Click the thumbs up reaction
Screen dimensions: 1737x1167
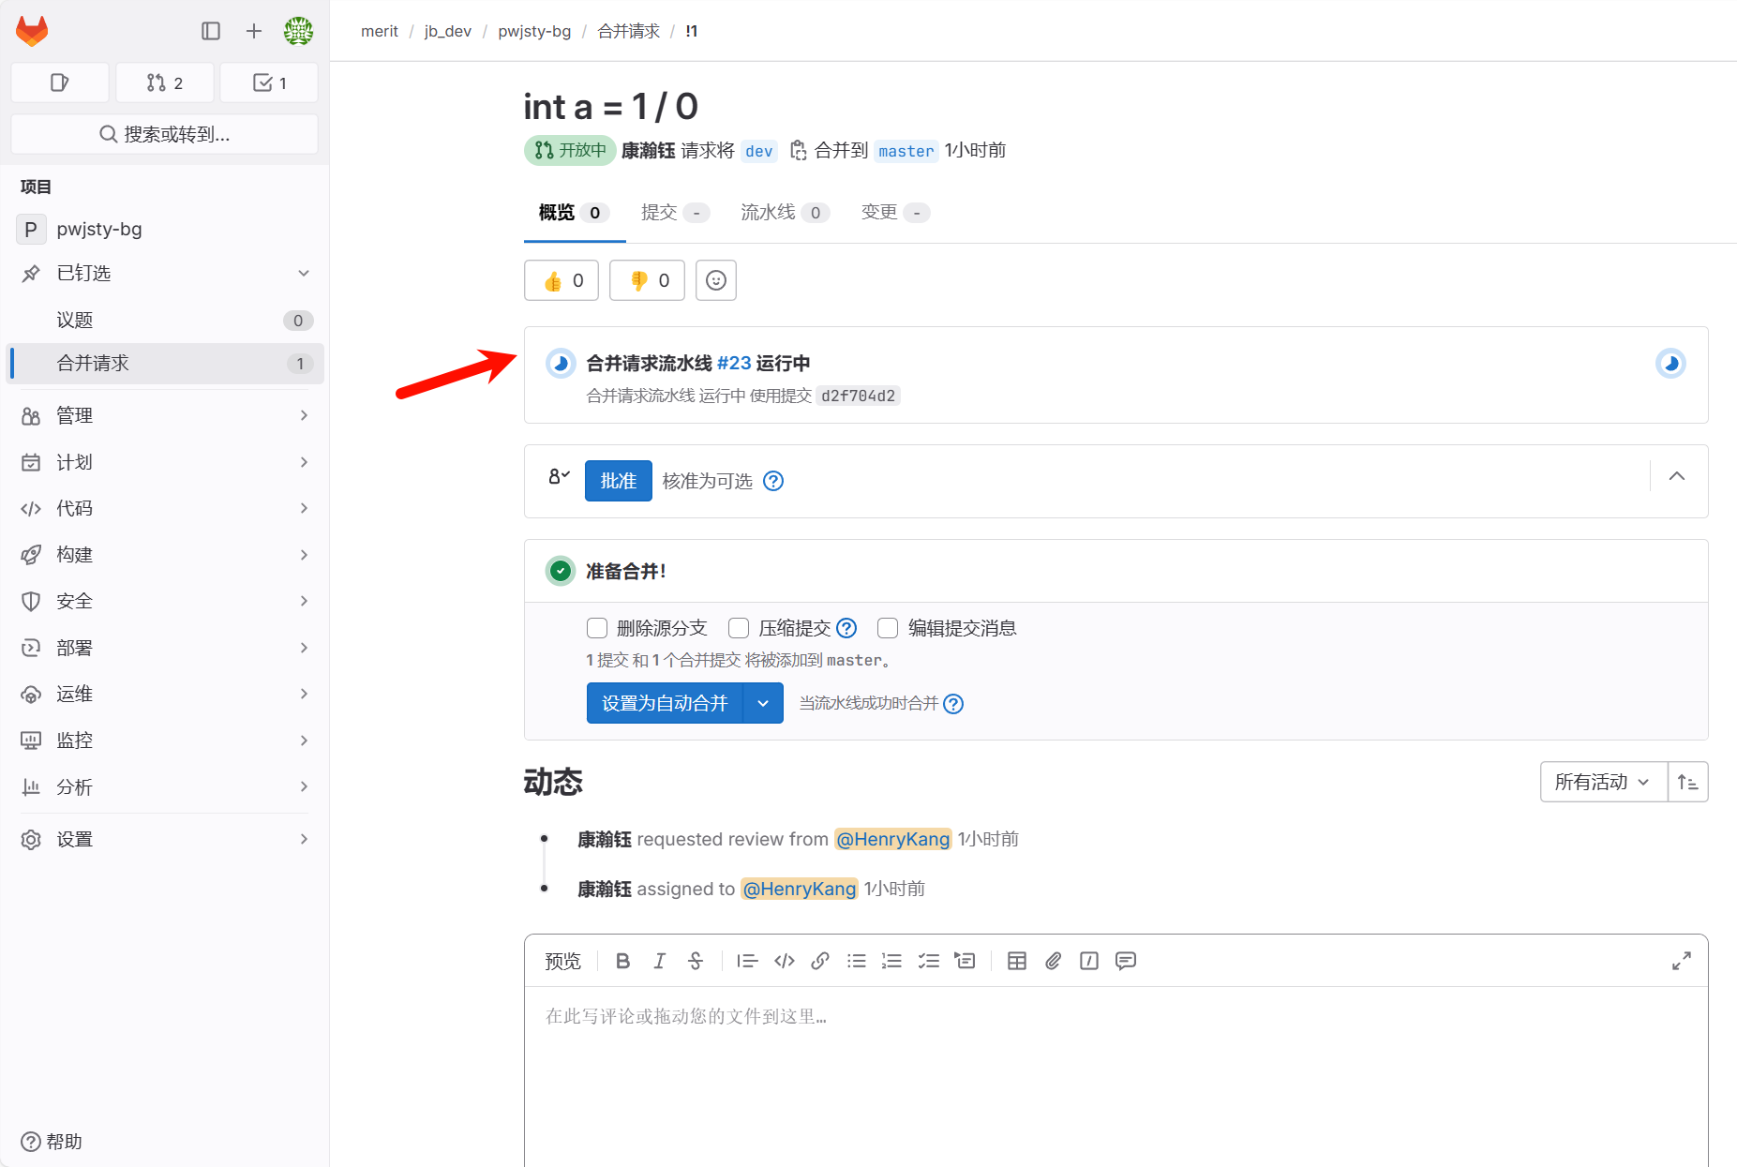[x=562, y=280]
